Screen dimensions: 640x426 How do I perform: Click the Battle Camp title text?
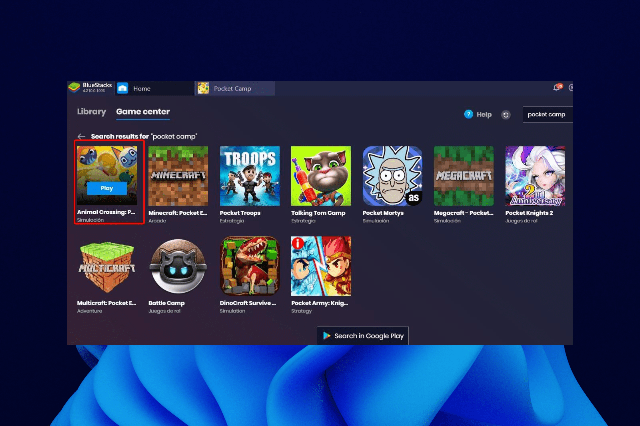(x=166, y=303)
